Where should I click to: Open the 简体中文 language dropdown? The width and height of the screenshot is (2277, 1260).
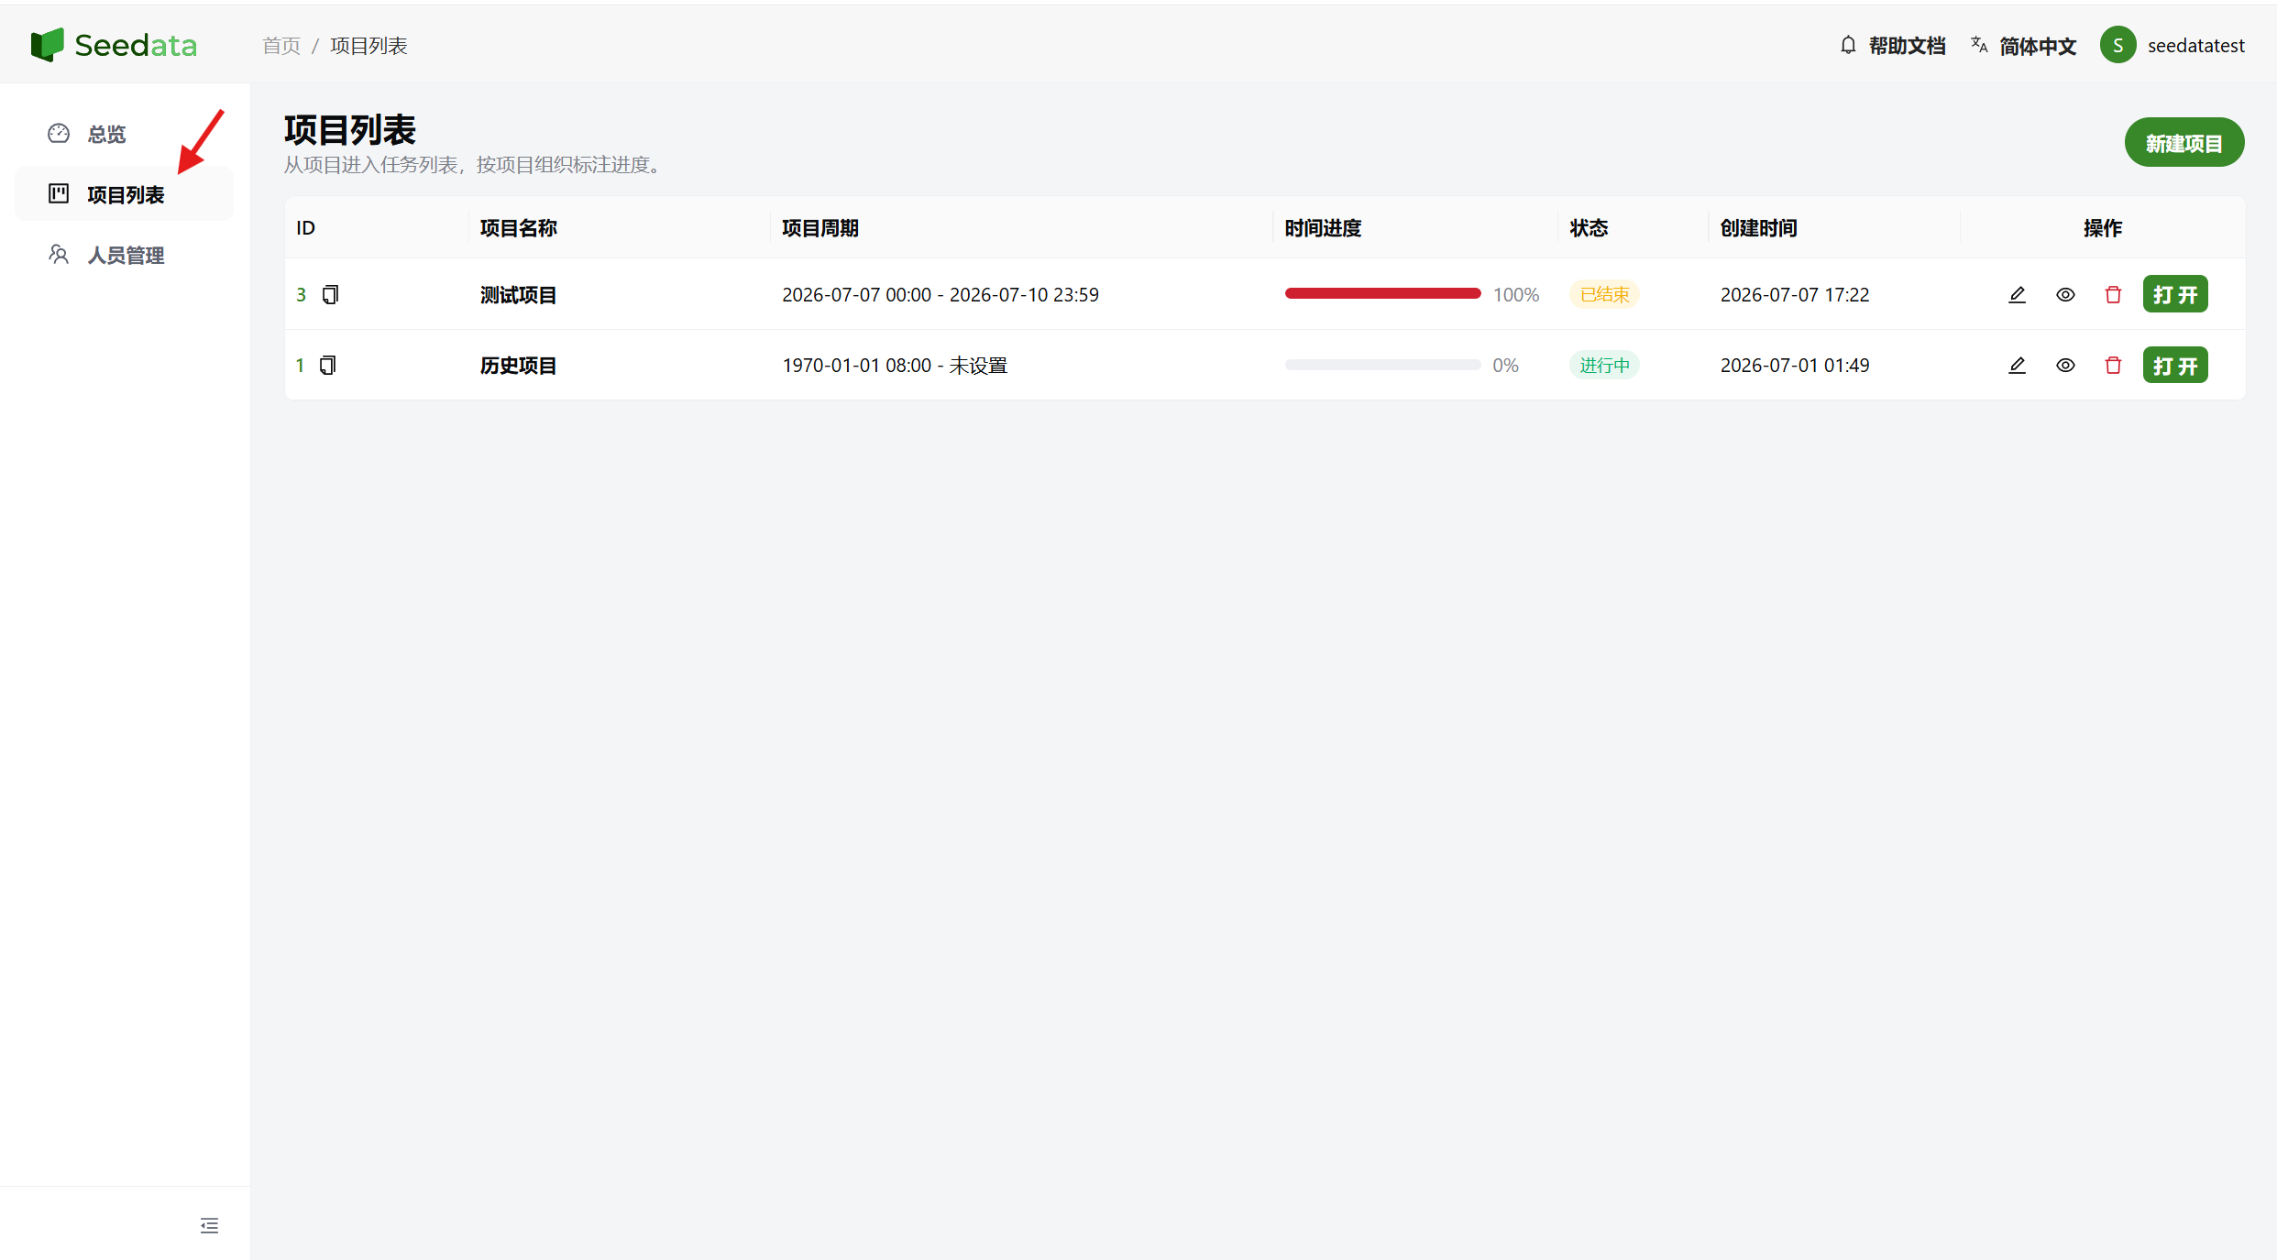[x=2037, y=46]
